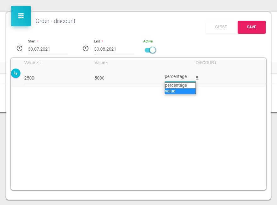Open the percentage discount type dropdown
This screenshot has width=277, height=205.
(x=180, y=77)
